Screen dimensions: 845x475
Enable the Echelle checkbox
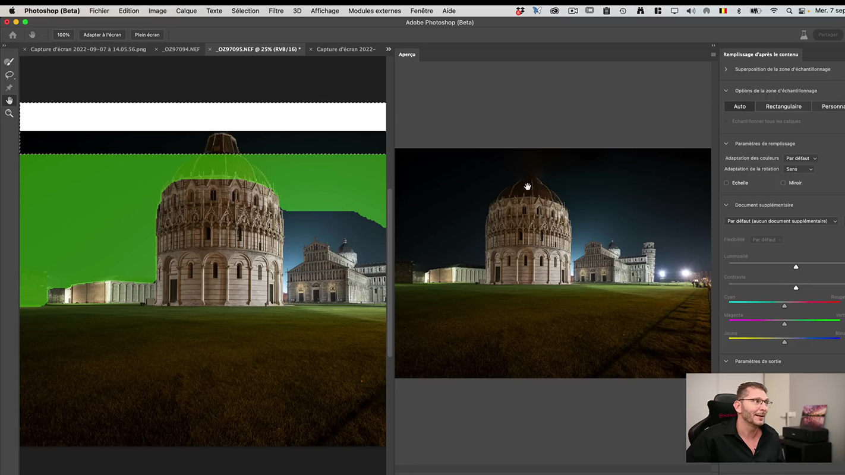click(x=726, y=183)
